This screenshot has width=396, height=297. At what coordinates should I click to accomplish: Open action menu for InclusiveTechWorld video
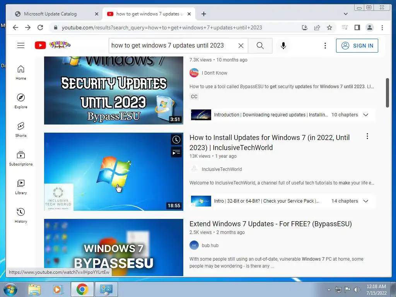(x=367, y=137)
